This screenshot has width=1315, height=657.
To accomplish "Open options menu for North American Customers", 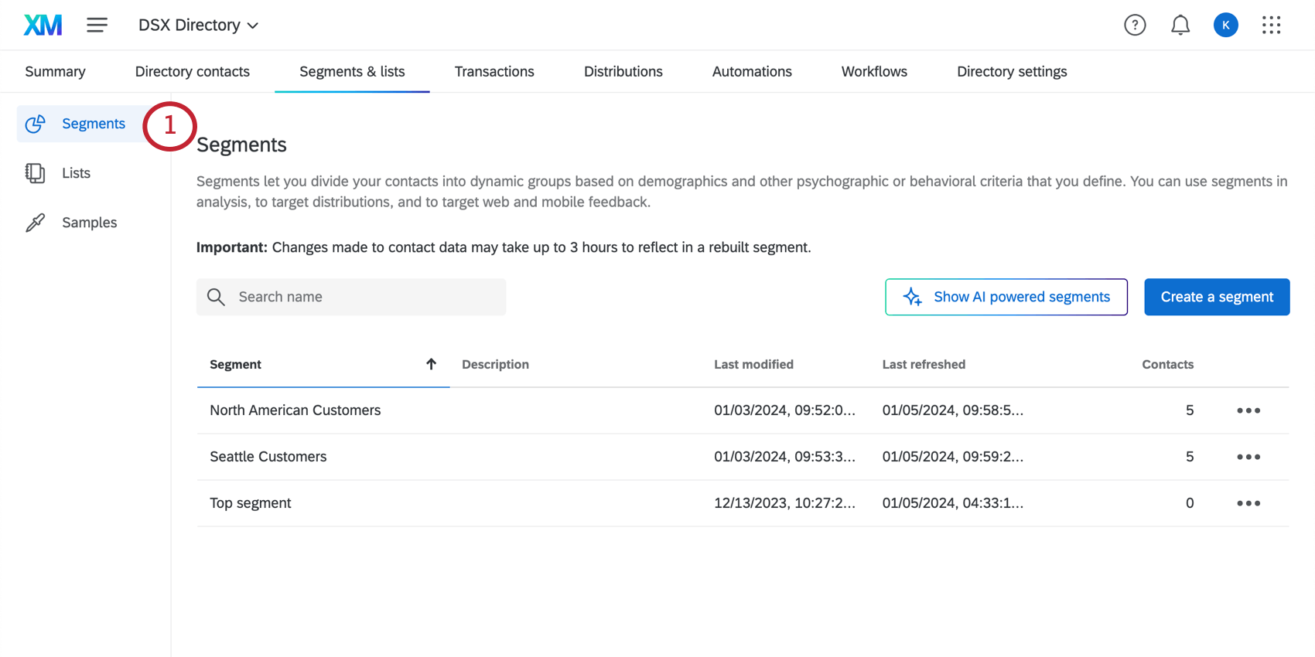I will (1248, 410).
